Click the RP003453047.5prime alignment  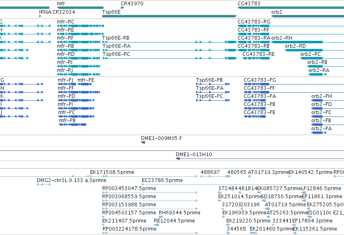pyautogui.click(x=150, y=193)
